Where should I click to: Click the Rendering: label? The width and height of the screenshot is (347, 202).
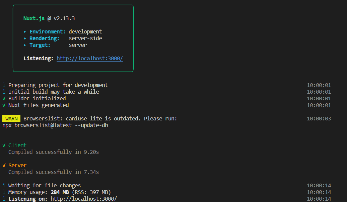tap(44, 38)
